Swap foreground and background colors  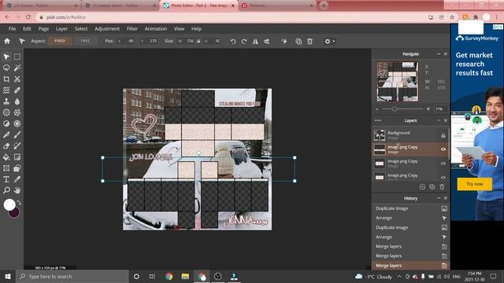19,203
